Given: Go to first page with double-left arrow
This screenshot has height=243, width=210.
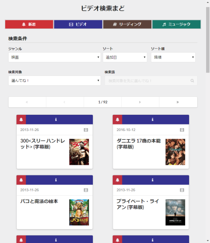Looking at the screenshot, I should pyautogui.click(x=27, y=102).
